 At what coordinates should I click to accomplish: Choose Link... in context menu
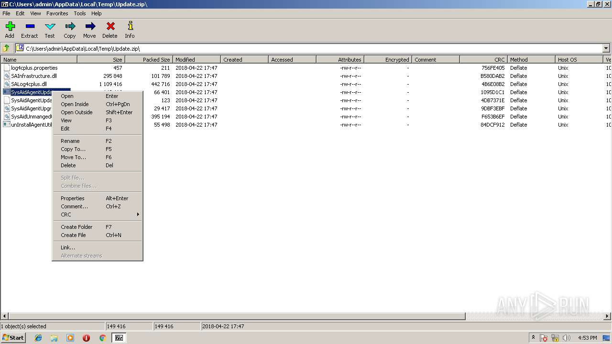(x=98, y=247)
